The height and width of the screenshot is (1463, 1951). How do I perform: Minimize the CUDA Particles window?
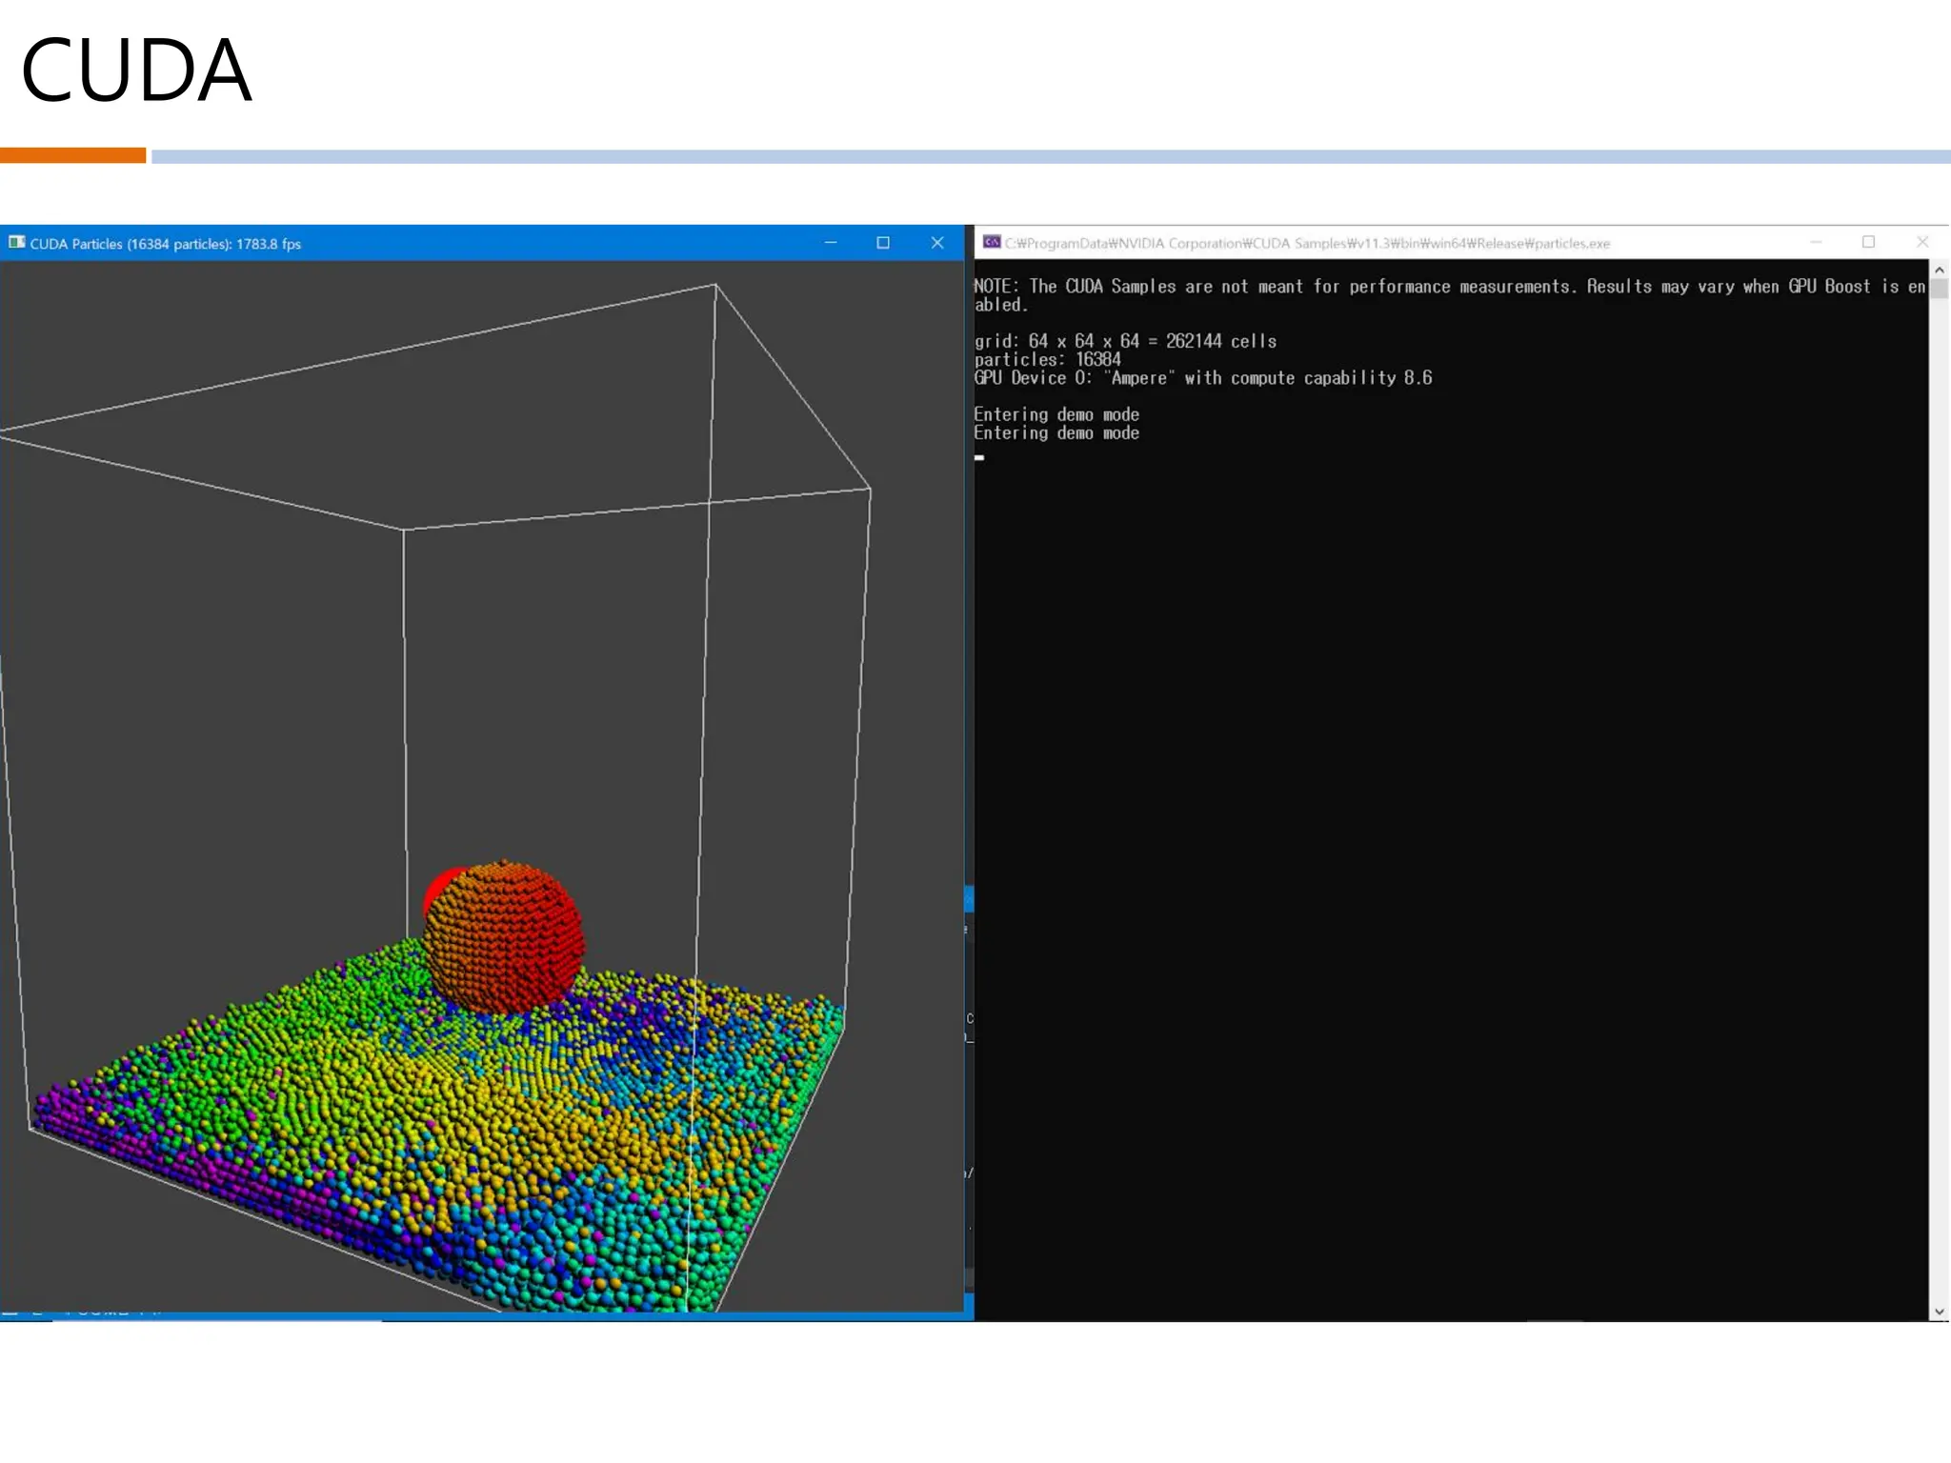pyautogui.click(x=831, y=243)
